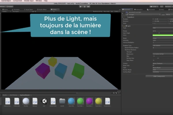Viewport: 173px width, 115px height.
Task: Open the green Light color swatch
Action: point(162,35)
